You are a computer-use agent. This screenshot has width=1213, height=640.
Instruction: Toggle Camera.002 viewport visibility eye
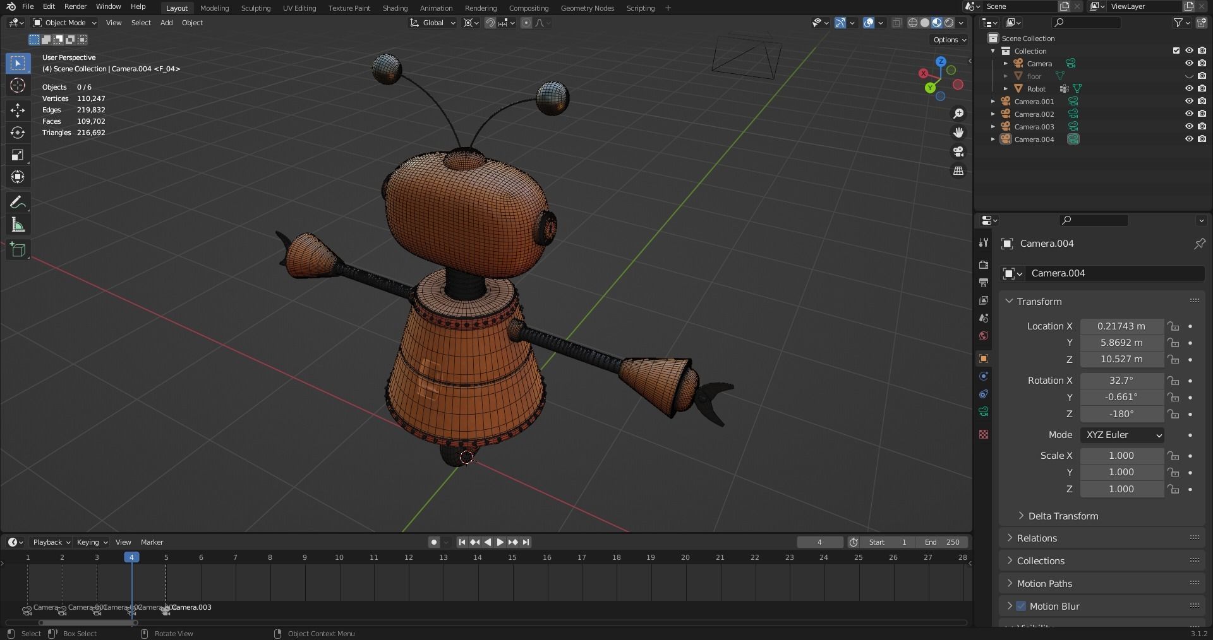(1188, 114)
